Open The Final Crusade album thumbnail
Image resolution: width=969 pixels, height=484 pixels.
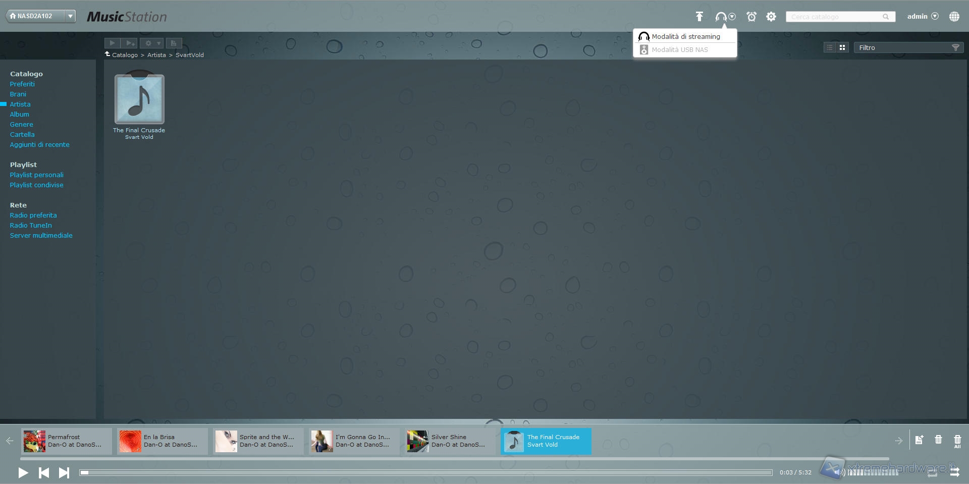(139, 99)
